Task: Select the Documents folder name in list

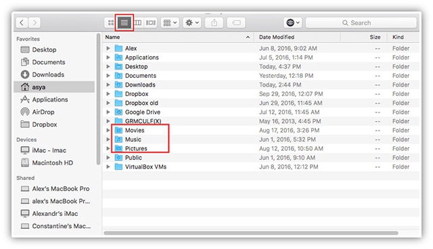Action: [141, 76]
